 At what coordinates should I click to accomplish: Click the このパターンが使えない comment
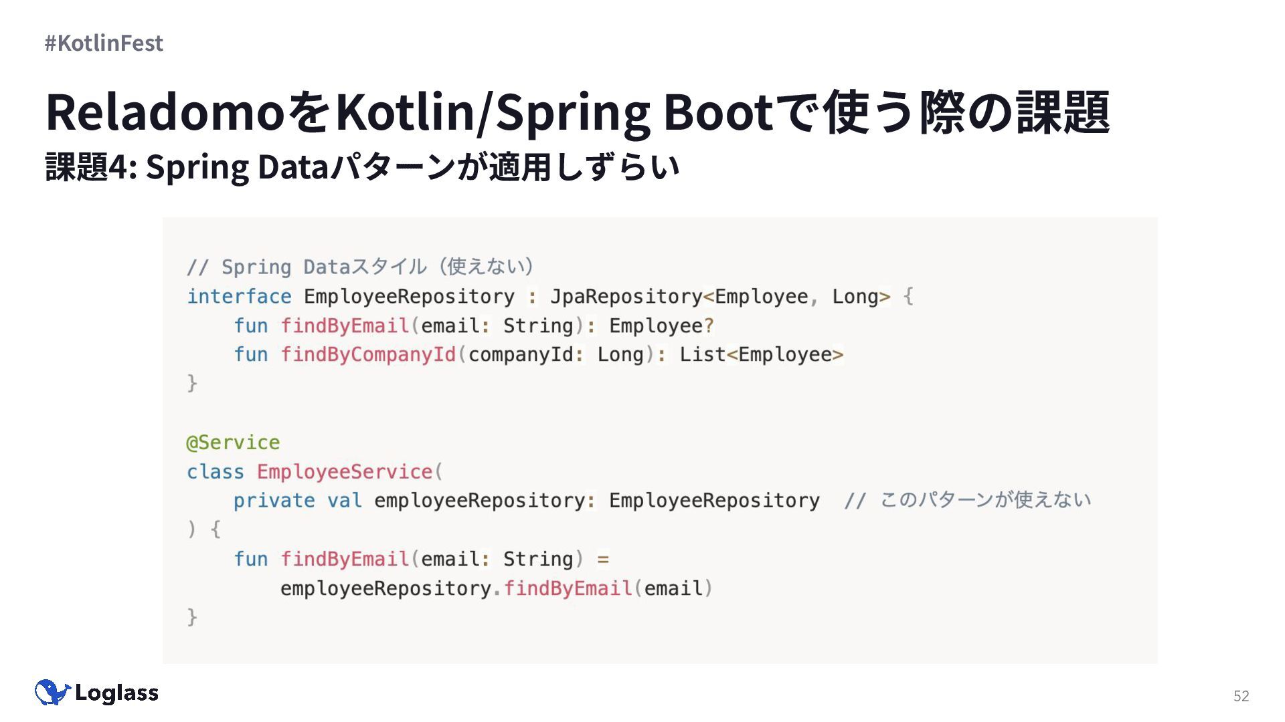point(984,500)
